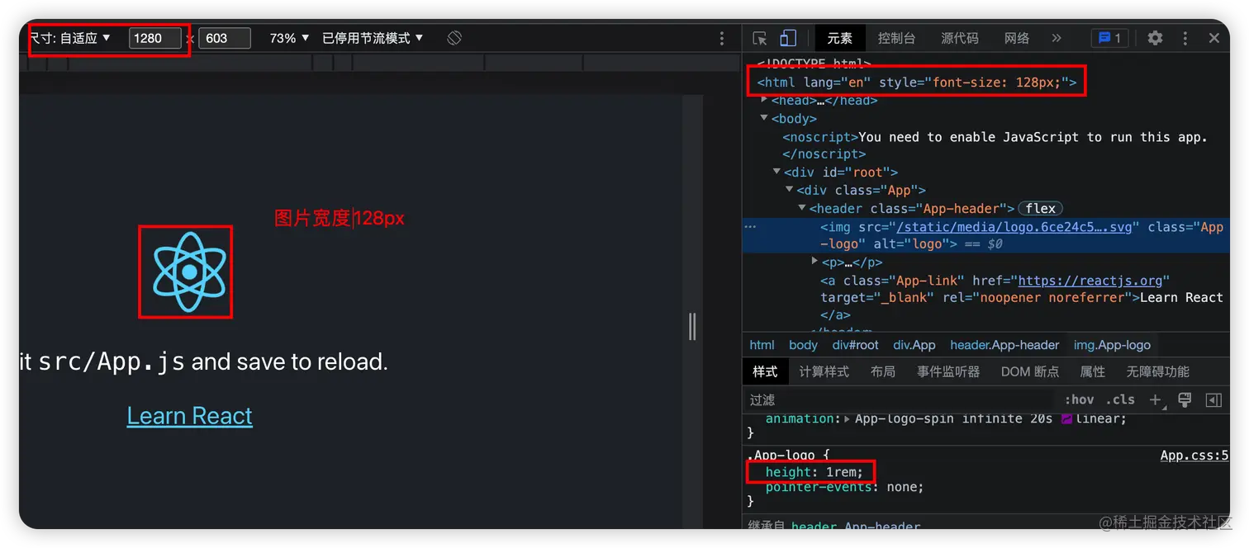Open device toolbar more options
The width and height of the screenshot is (1249, 548).
coord(721,38)
